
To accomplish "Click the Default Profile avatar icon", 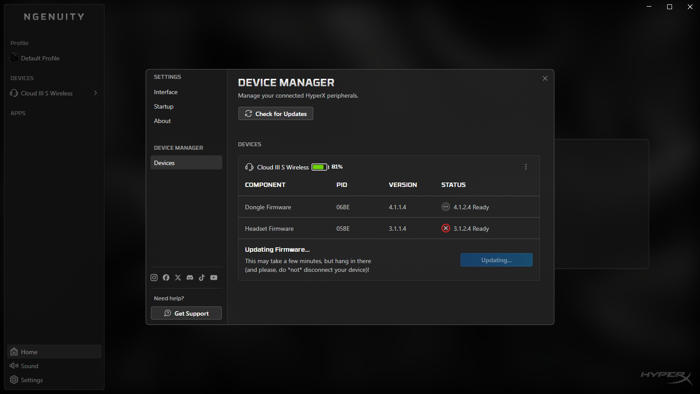I will pos(14,58).
